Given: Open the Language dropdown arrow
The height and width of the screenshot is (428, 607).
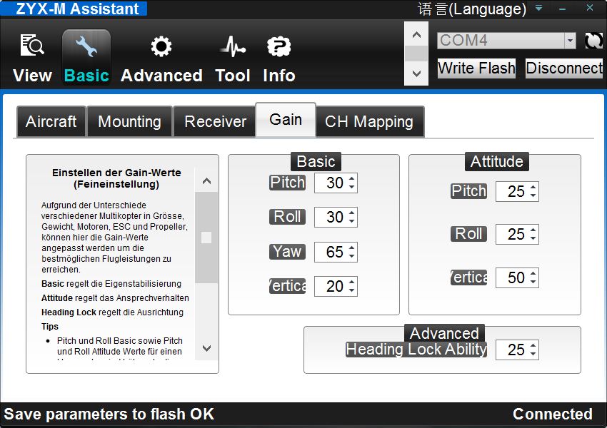Looking at the screenshot, I should click(539, 8).
